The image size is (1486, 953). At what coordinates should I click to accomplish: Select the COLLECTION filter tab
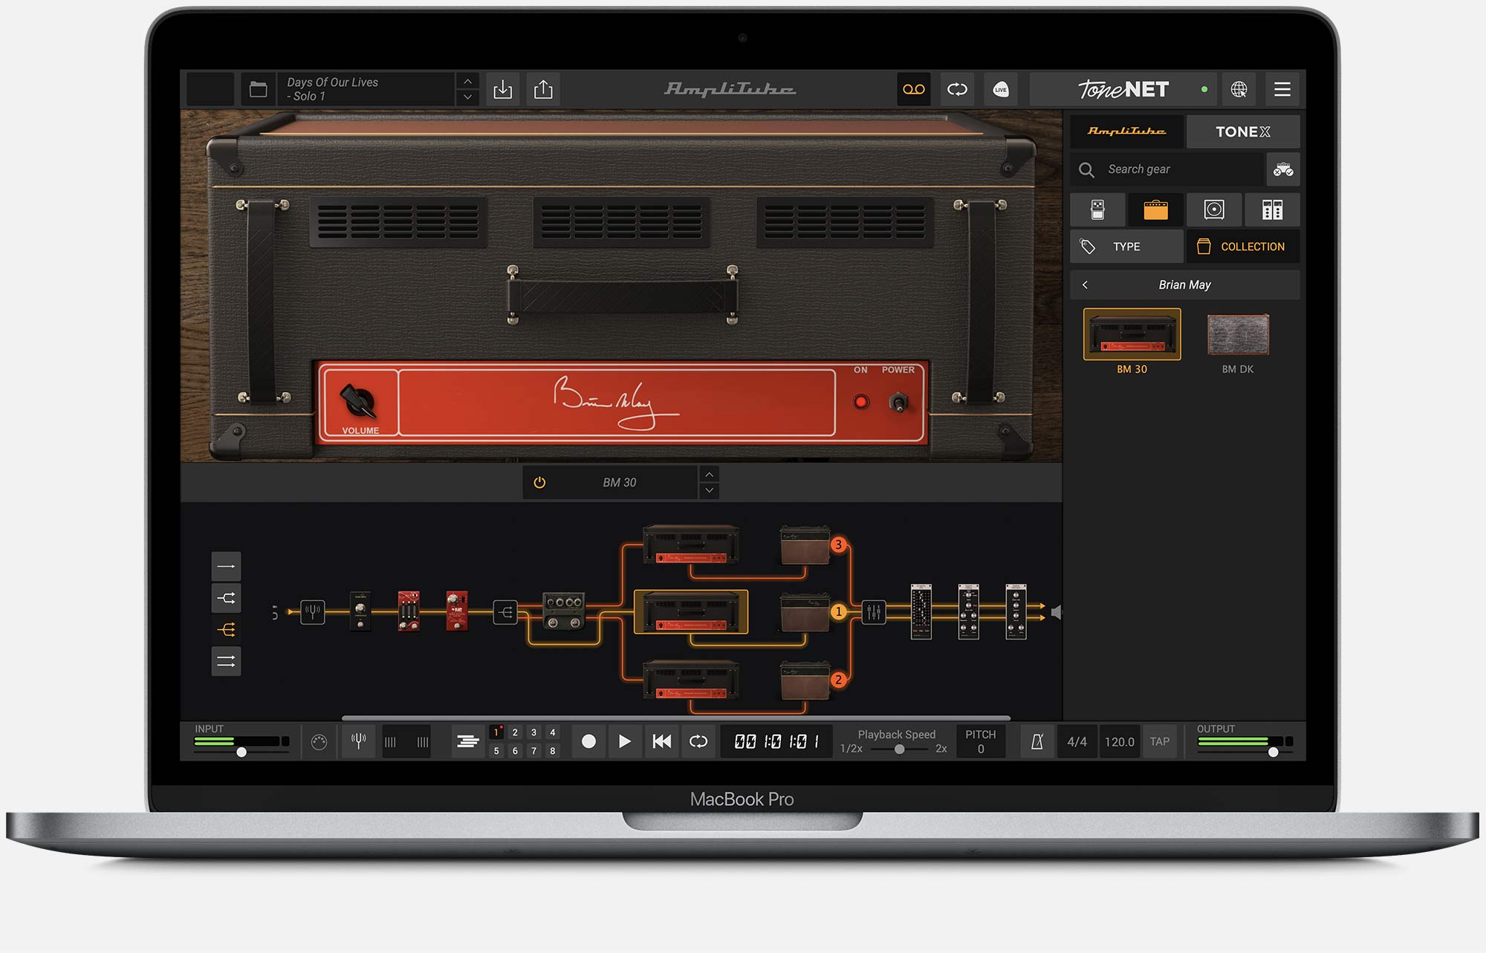click(x=1242, y=247)
